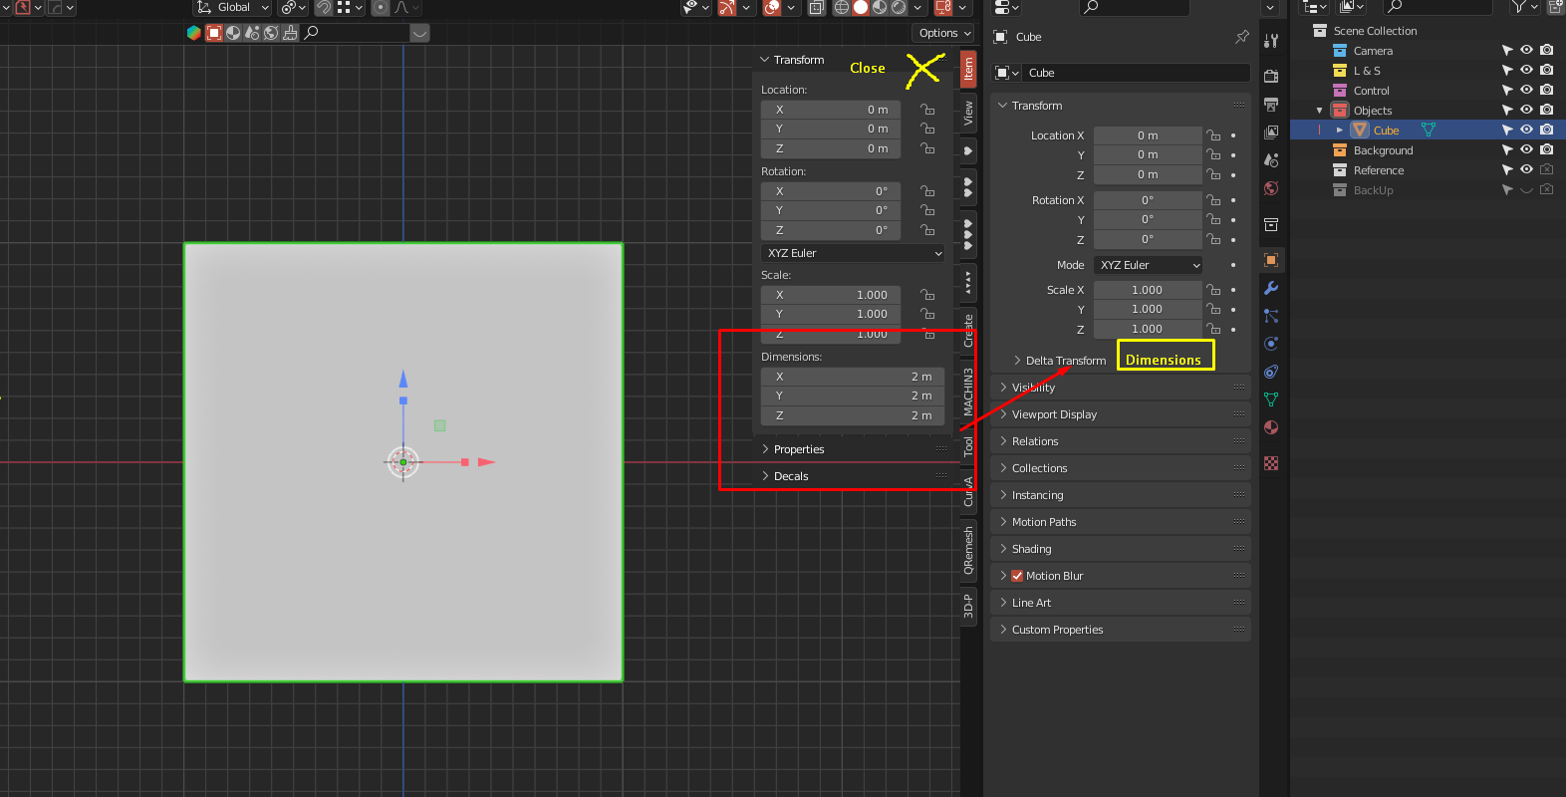The image size is (1566, 797).
Task: Toggle visibility of Background collection
Action: click(x=1526, y=149)
